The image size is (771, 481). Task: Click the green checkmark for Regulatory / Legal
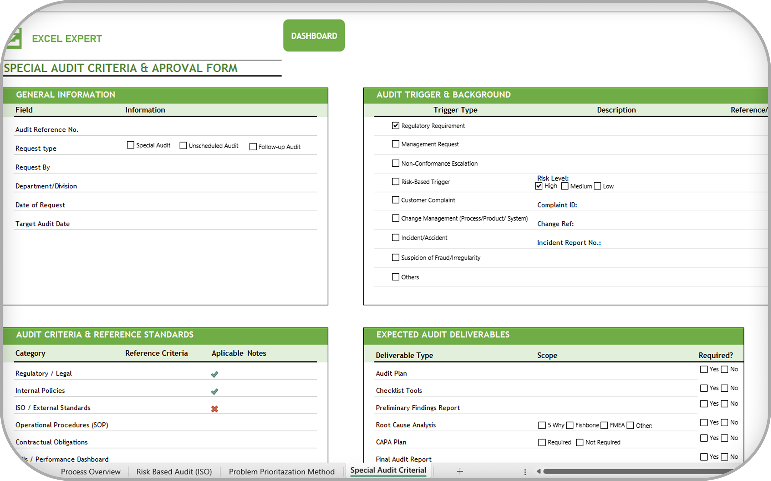tap(214, 374)
